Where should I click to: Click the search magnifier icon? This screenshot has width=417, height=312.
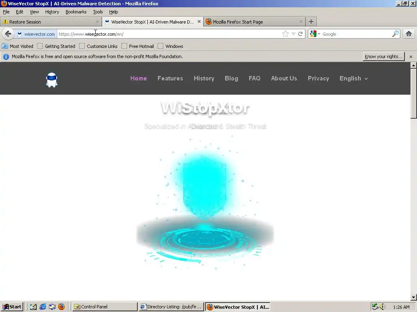(x=395, y=34)
